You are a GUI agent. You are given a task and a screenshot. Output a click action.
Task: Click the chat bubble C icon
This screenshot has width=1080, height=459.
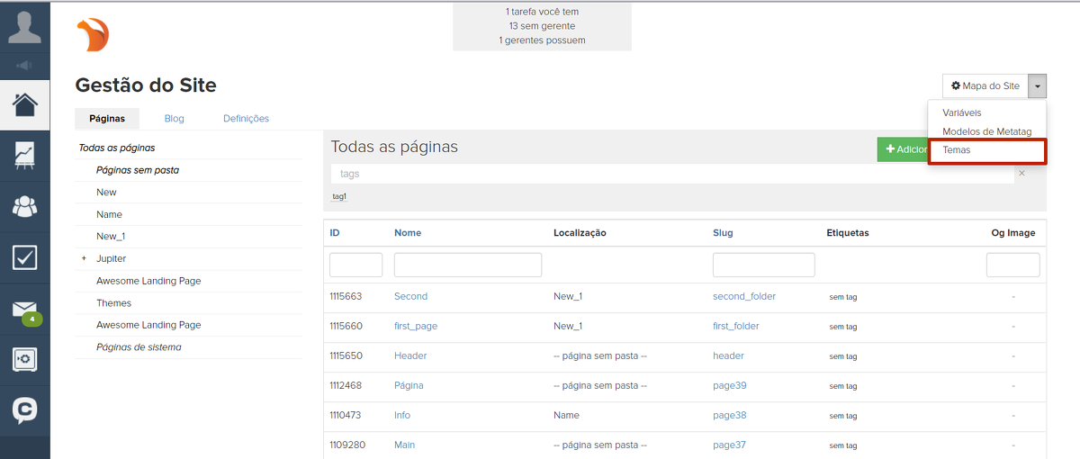click(24, 410)
